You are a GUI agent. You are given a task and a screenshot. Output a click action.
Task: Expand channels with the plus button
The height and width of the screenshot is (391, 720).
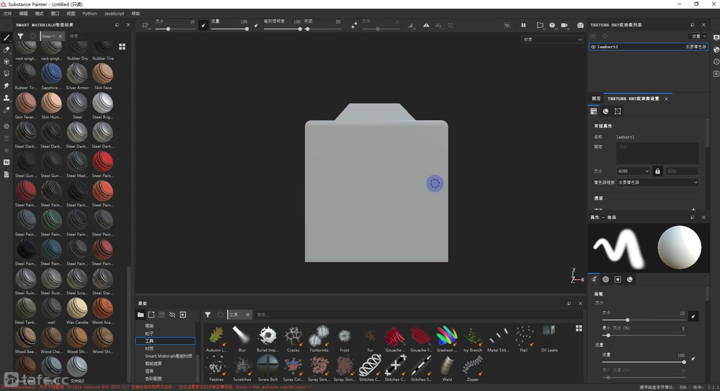(x=693, y=209)
